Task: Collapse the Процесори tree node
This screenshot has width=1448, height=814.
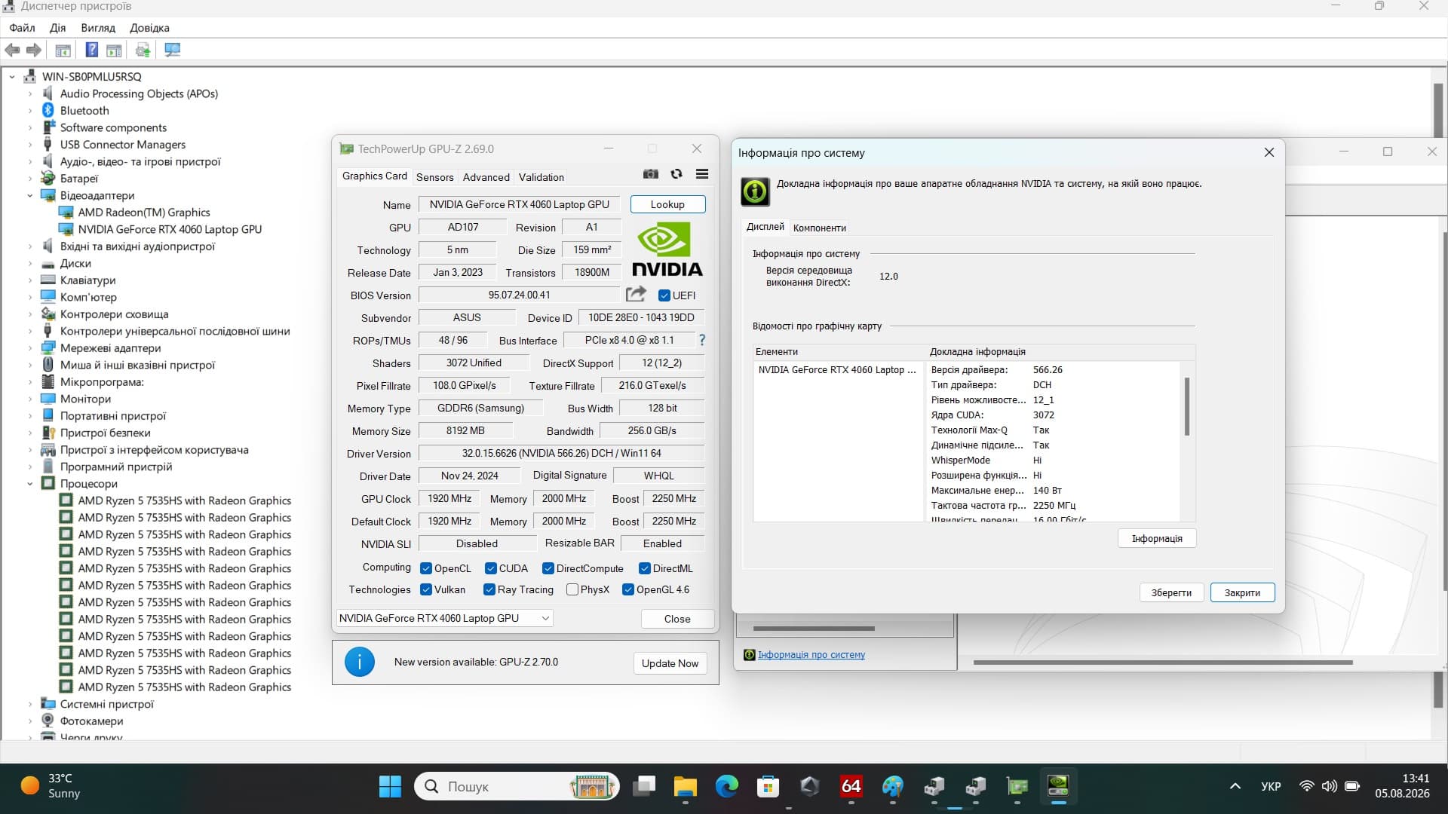Action: 30,484
